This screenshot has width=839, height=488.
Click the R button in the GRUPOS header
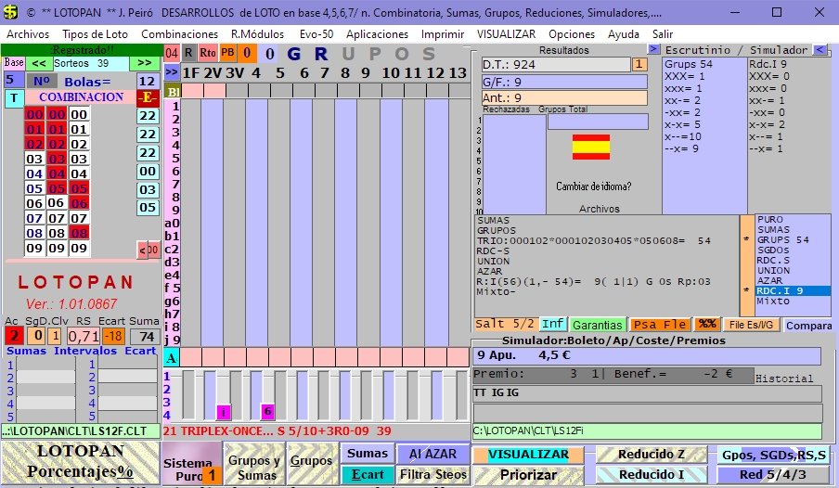pos(188,53)
